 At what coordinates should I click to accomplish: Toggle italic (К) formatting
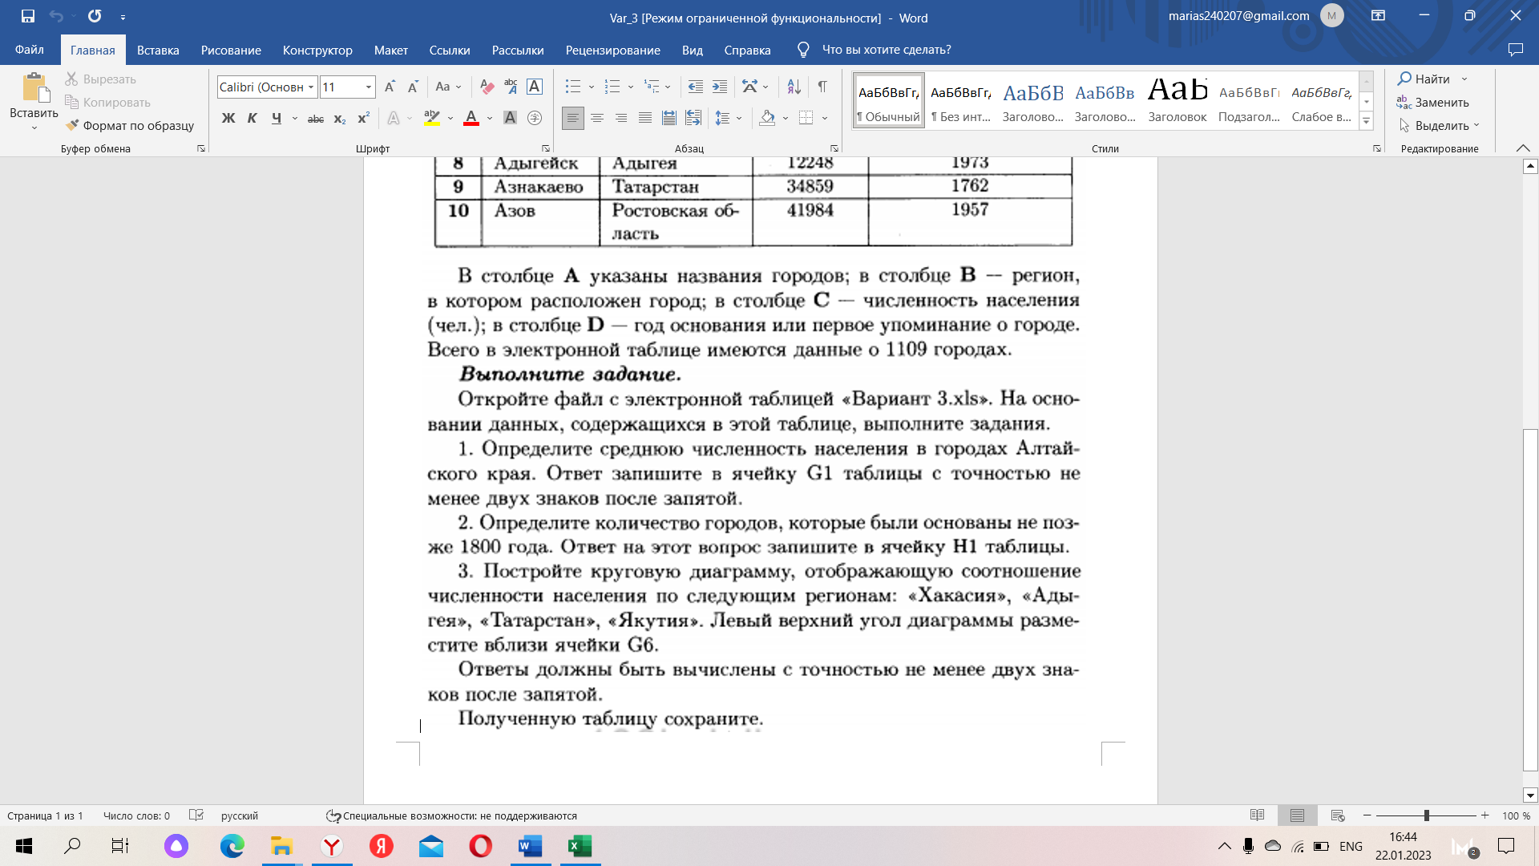point(252,119)
